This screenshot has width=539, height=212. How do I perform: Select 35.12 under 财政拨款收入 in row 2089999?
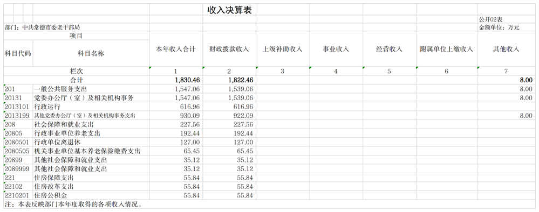click(x=245, y=169)
